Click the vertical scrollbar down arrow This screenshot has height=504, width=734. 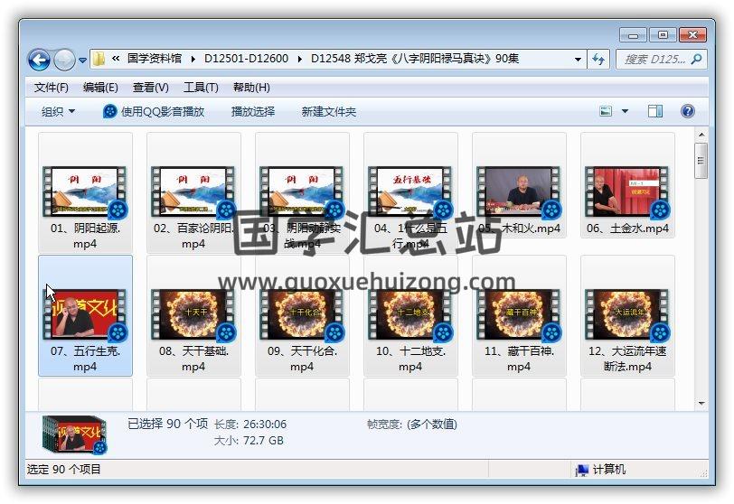click(701, 403)
